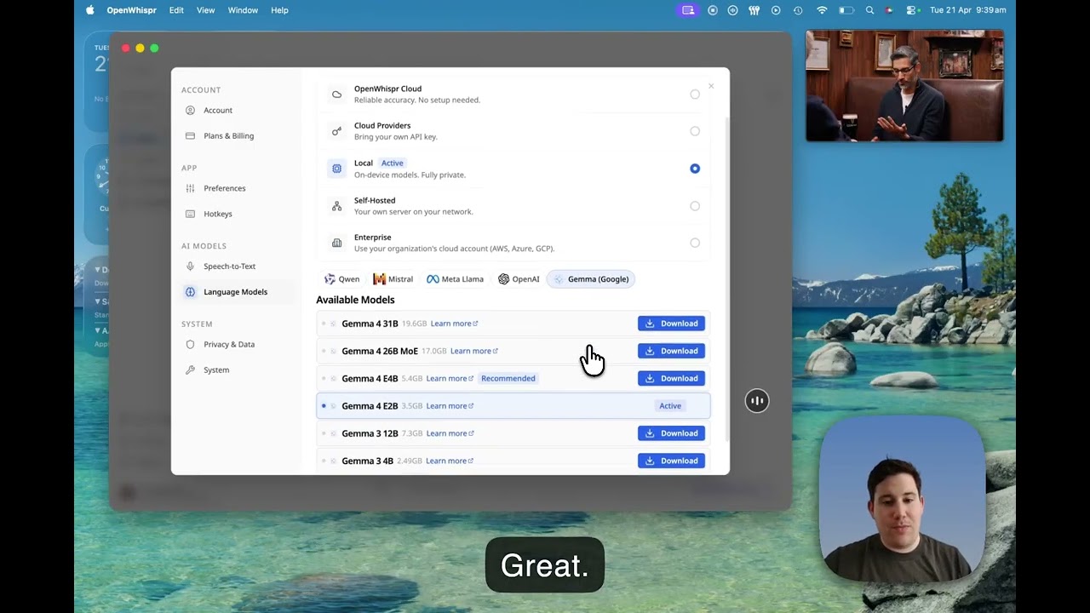This screenshot has height=613, width=1090.
Task: Download the Gemma 4 26B MoE model
Action: coord(671,351)
